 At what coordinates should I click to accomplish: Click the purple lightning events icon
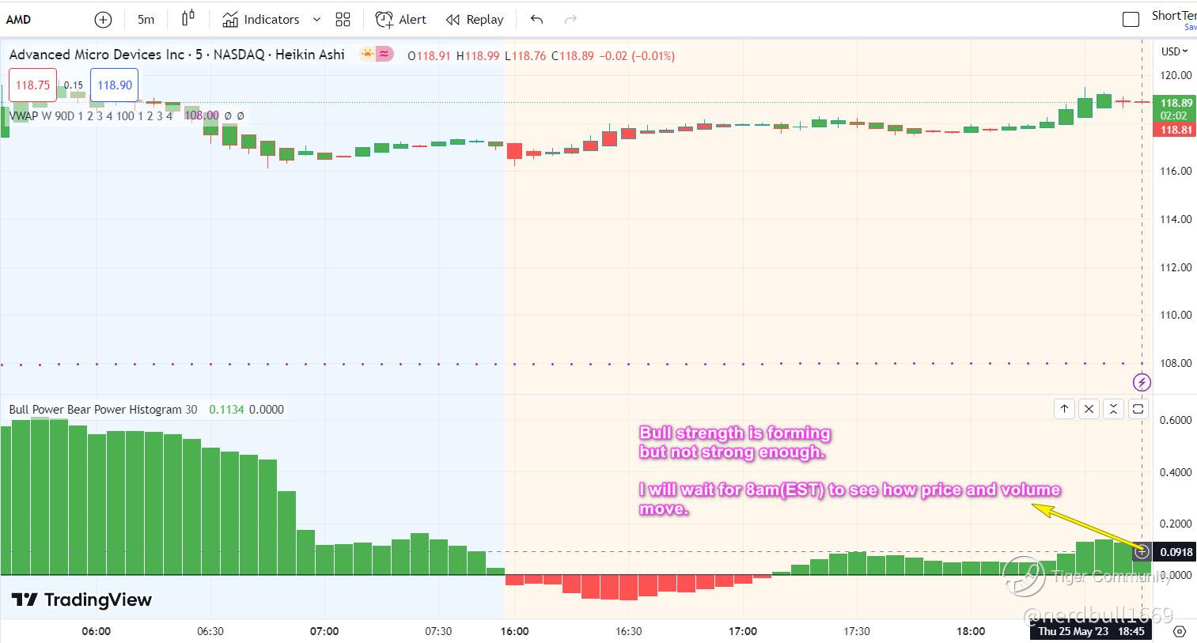[1142, 383]
